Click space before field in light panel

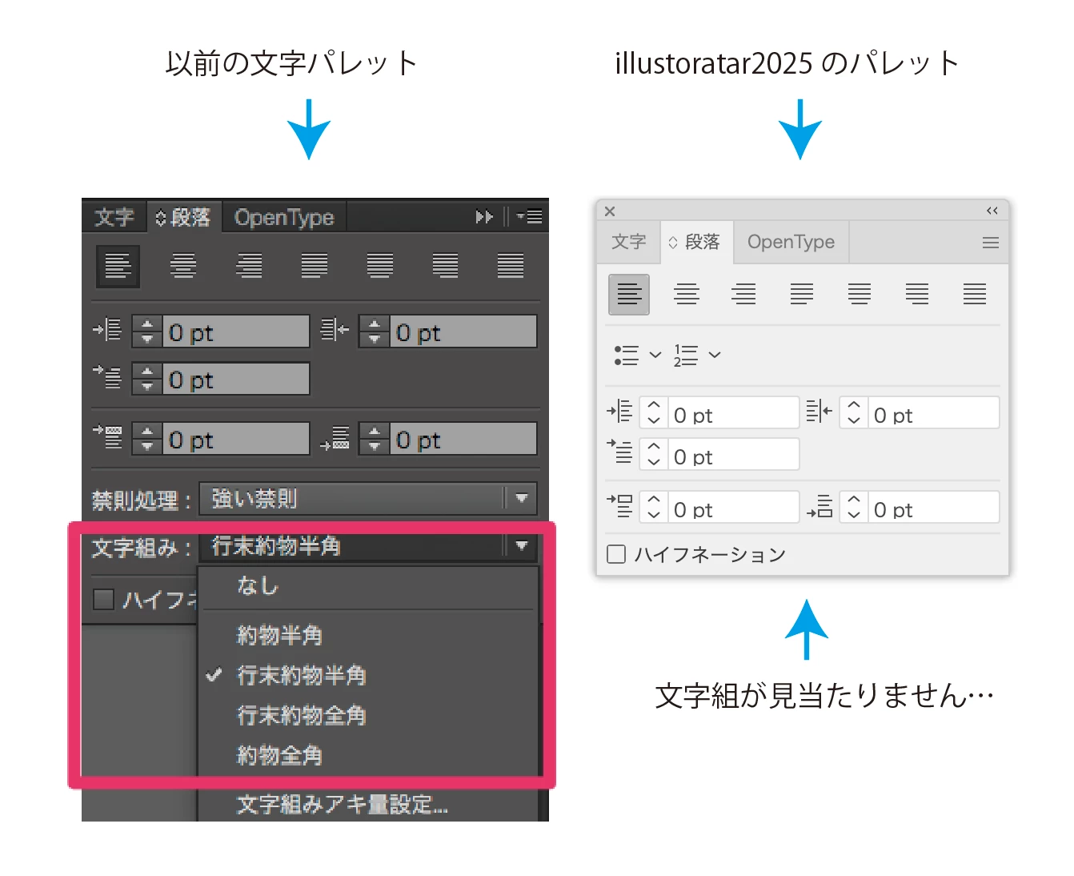point(733,508)
